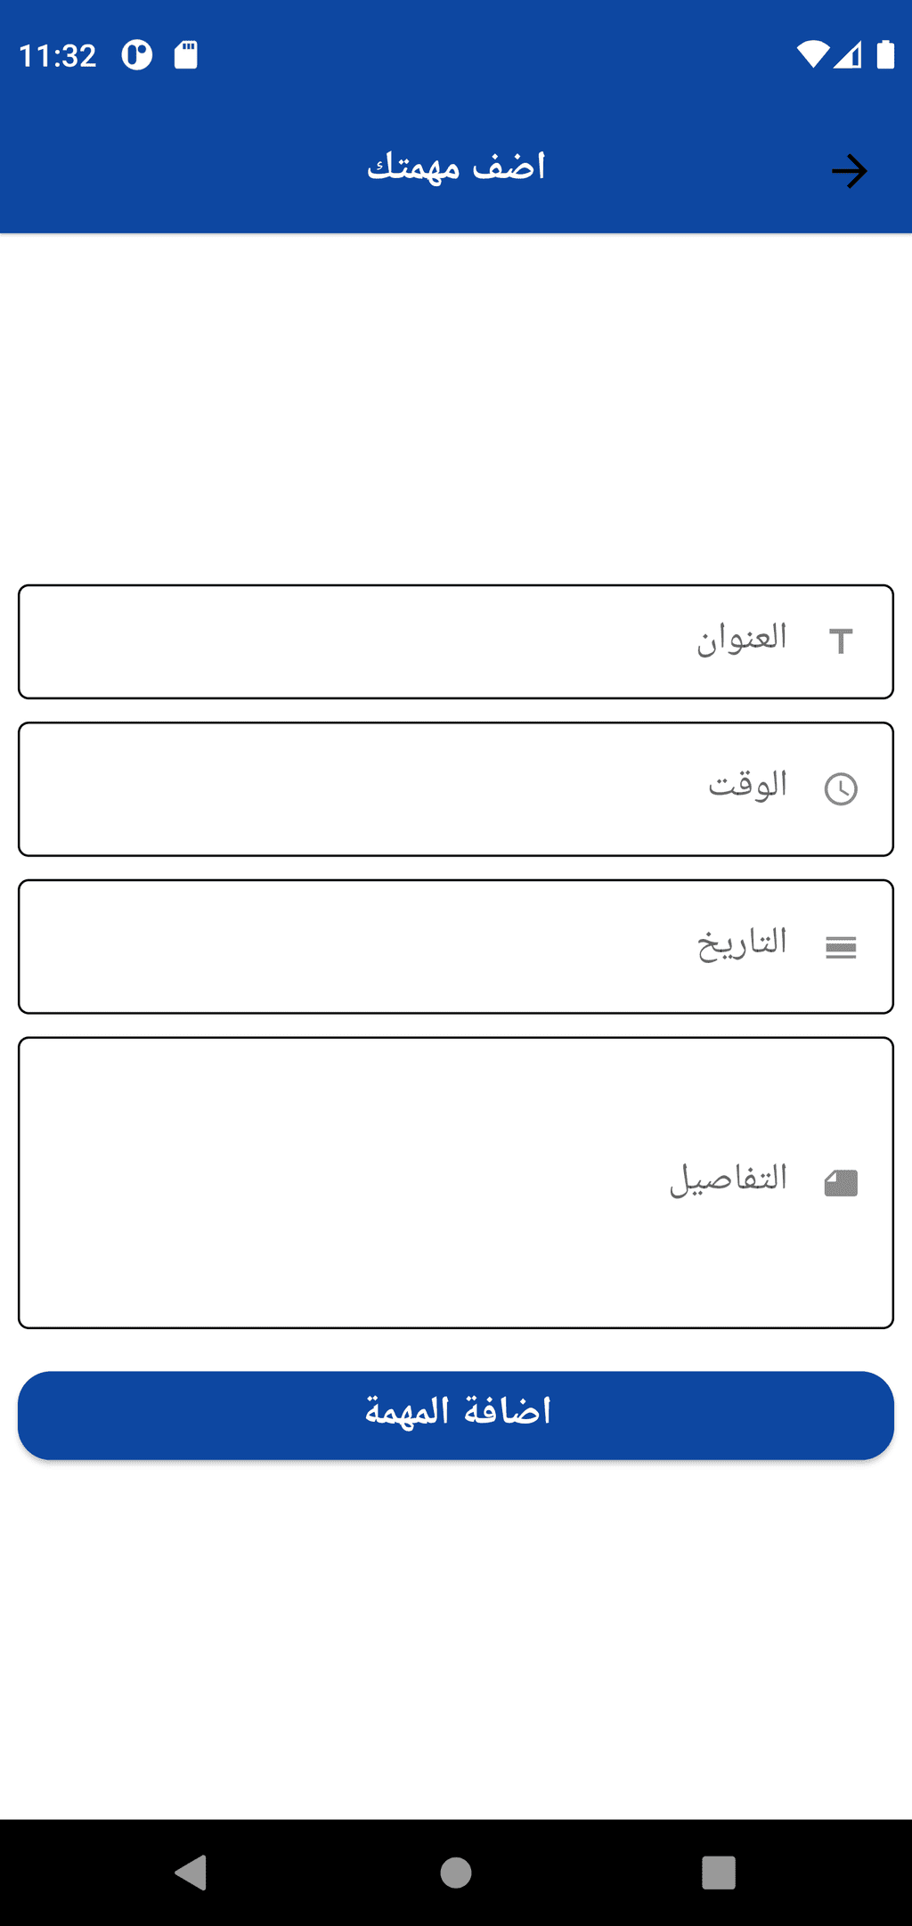Click the SD card notification icon
Viewport: 912px width, 1926px height.
(x=185, y=54)
